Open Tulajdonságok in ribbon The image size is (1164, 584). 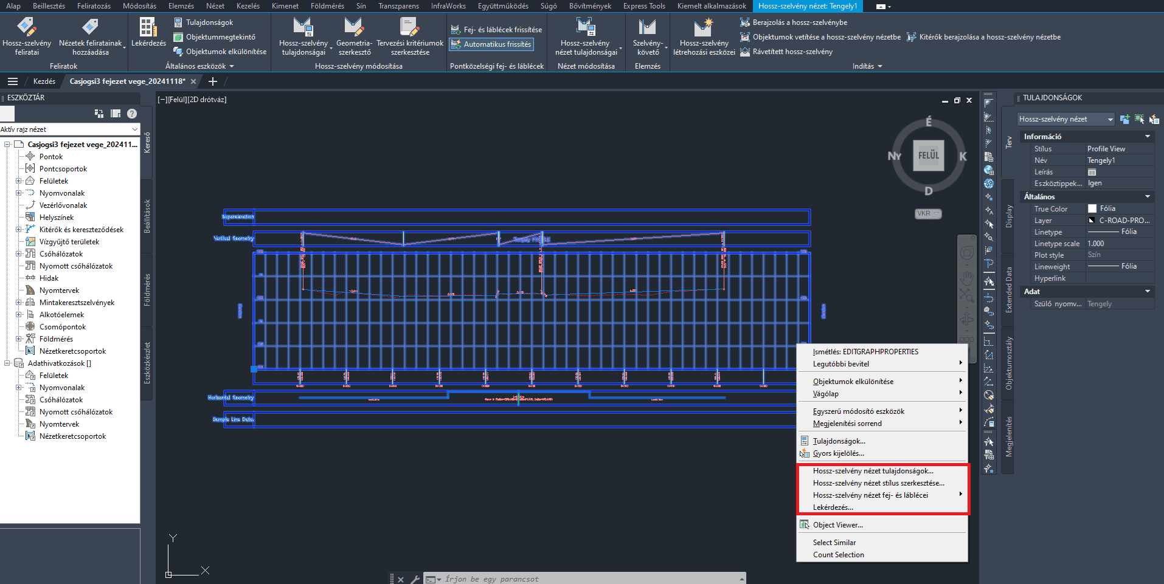204,22
